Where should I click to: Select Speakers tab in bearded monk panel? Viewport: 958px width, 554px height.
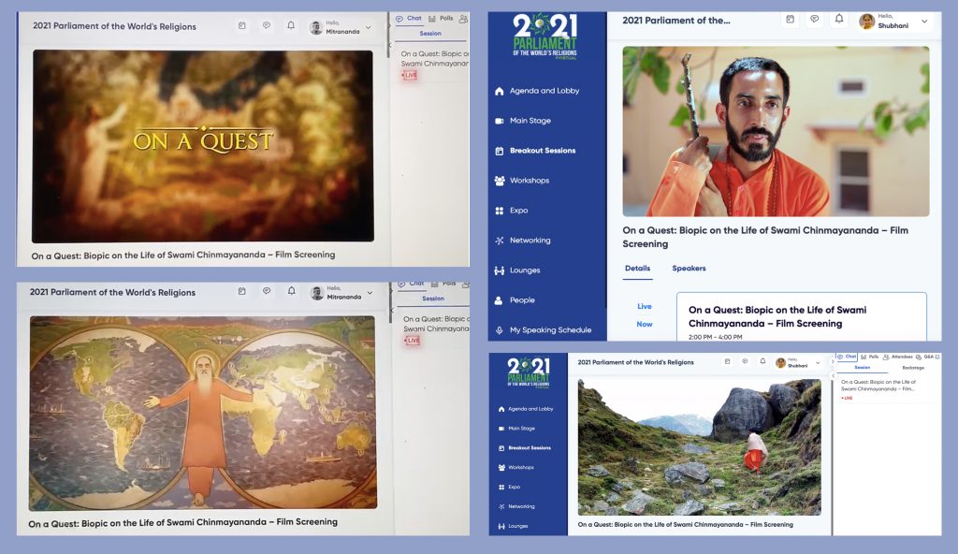[689, 269]
